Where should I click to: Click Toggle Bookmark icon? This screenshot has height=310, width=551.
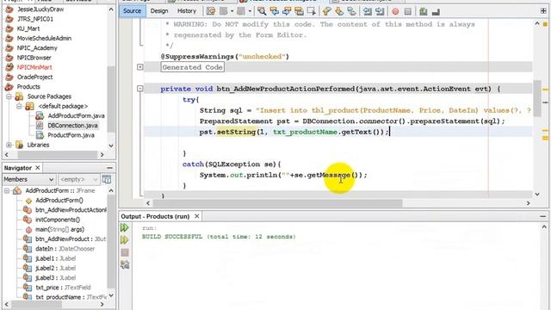(x=351, y=11)
